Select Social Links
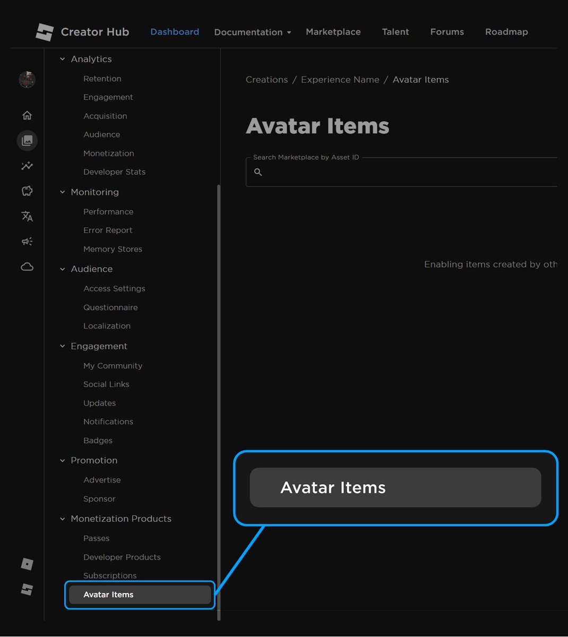The height and width of the screenshot is (637, 568). click(x=106, y=384)
